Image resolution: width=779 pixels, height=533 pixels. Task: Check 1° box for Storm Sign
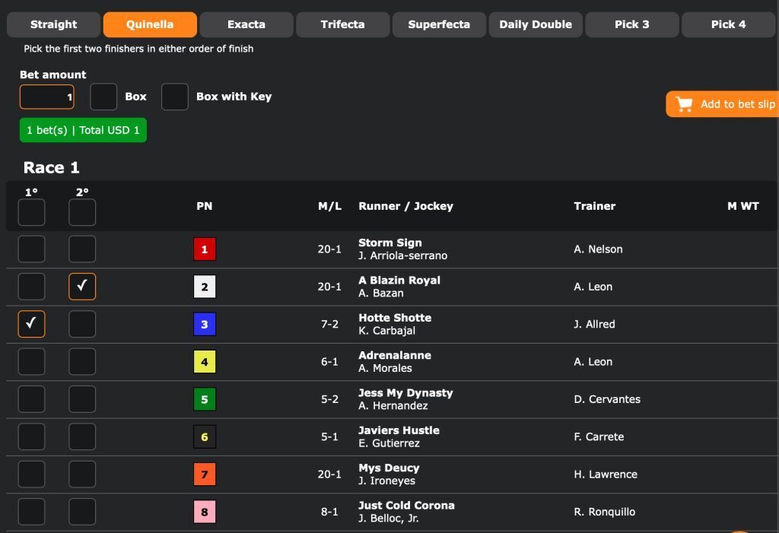(x=31, y=249)
